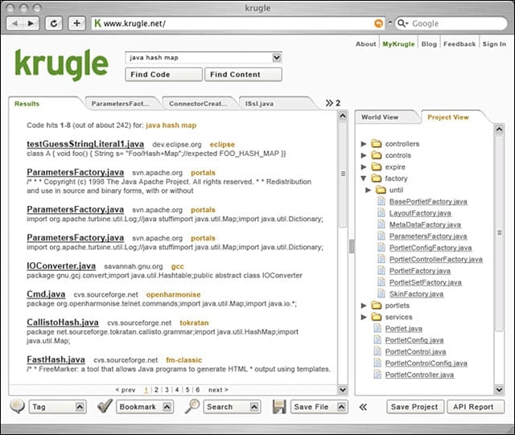Image resolution: width=515 pixels, height=435 pixels.
Task: Click the until folder icon
Action: (381, 190)
